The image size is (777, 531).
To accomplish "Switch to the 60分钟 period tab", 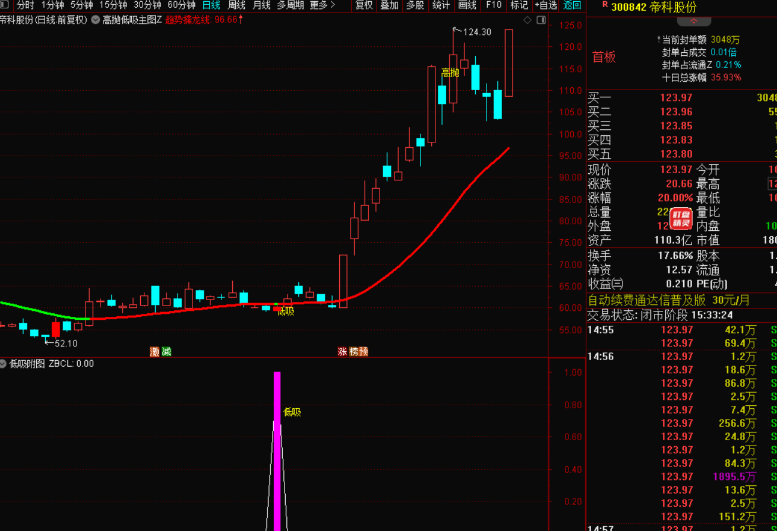I will point(181,5).
